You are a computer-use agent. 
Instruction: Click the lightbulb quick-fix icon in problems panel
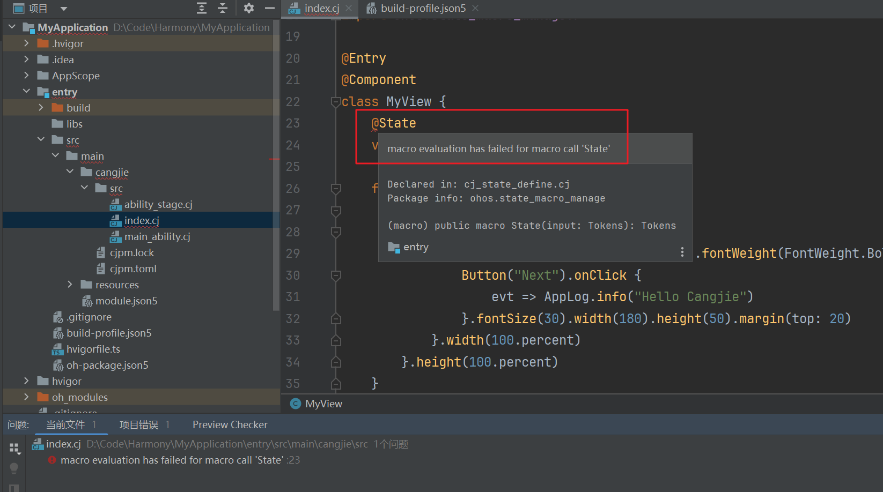tap(14, 468)
